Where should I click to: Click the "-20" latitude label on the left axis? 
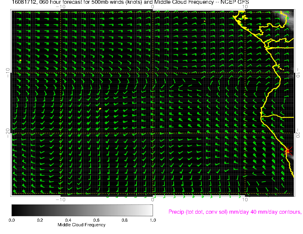(8, 133)
